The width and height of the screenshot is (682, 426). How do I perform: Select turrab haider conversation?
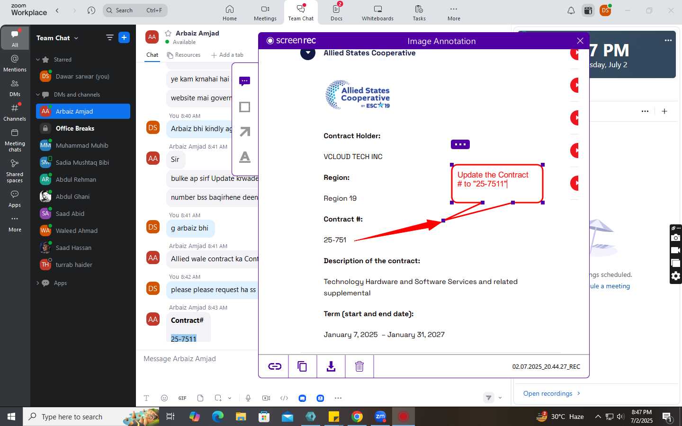83,265
